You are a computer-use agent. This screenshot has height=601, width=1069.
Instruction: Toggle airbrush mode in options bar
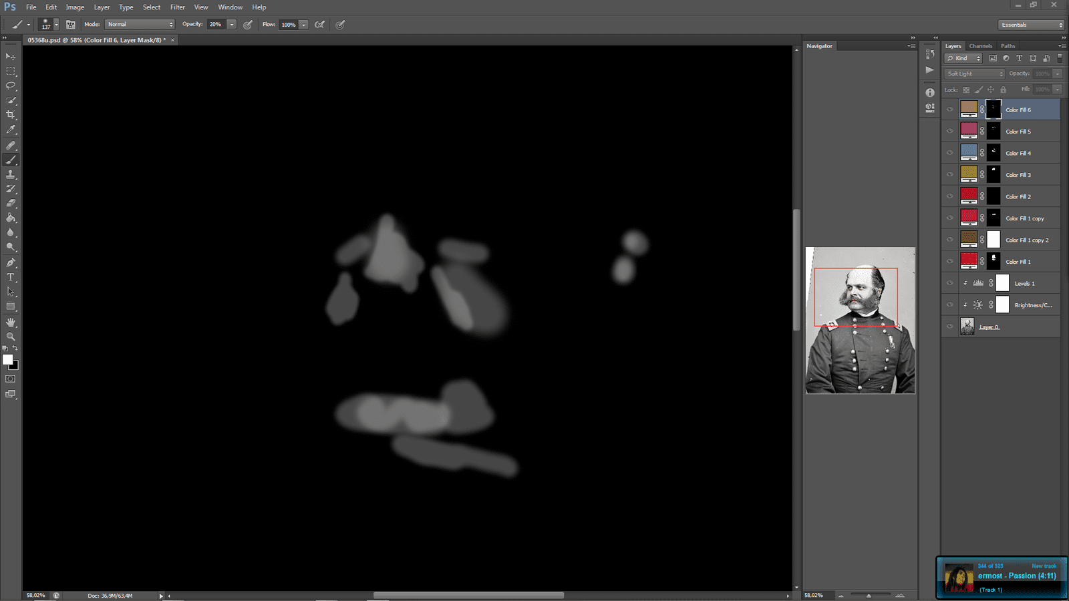tap(320, 25)
